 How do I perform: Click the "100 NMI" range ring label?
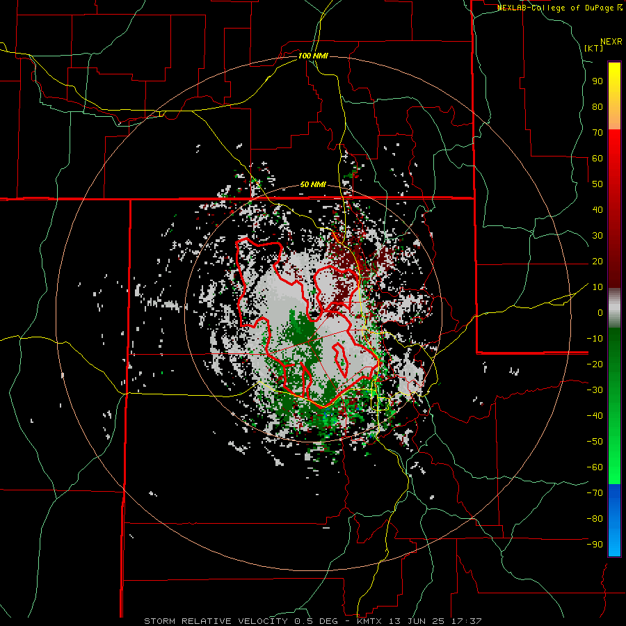313,56
